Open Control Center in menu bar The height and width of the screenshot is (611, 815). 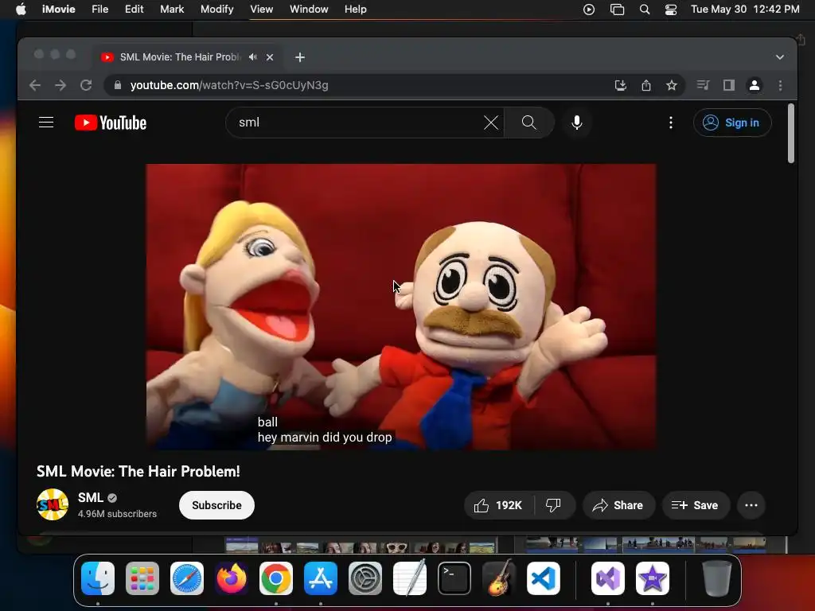[671, 10]
